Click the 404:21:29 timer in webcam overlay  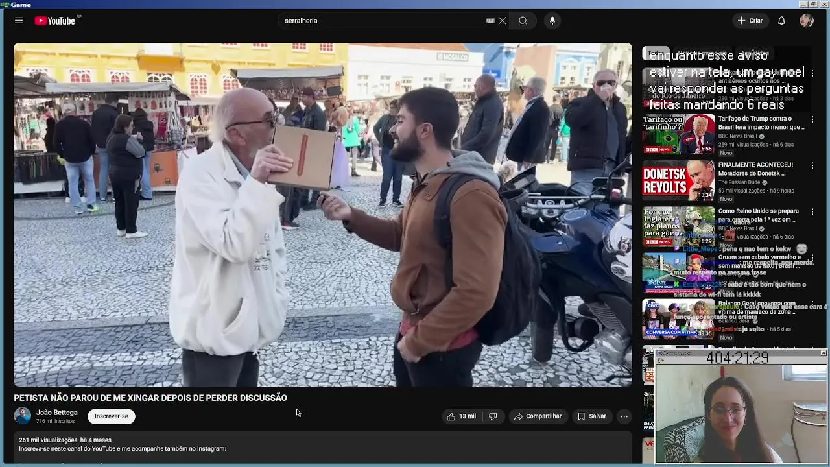pos(737,358)
